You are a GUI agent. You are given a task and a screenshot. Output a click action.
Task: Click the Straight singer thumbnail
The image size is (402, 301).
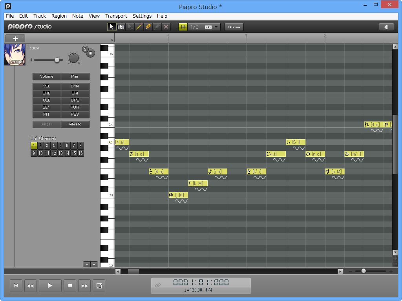click(x=15, y=54)
